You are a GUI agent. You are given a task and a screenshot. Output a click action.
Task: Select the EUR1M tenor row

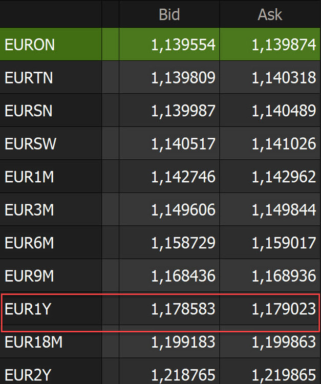click(29, 177)
